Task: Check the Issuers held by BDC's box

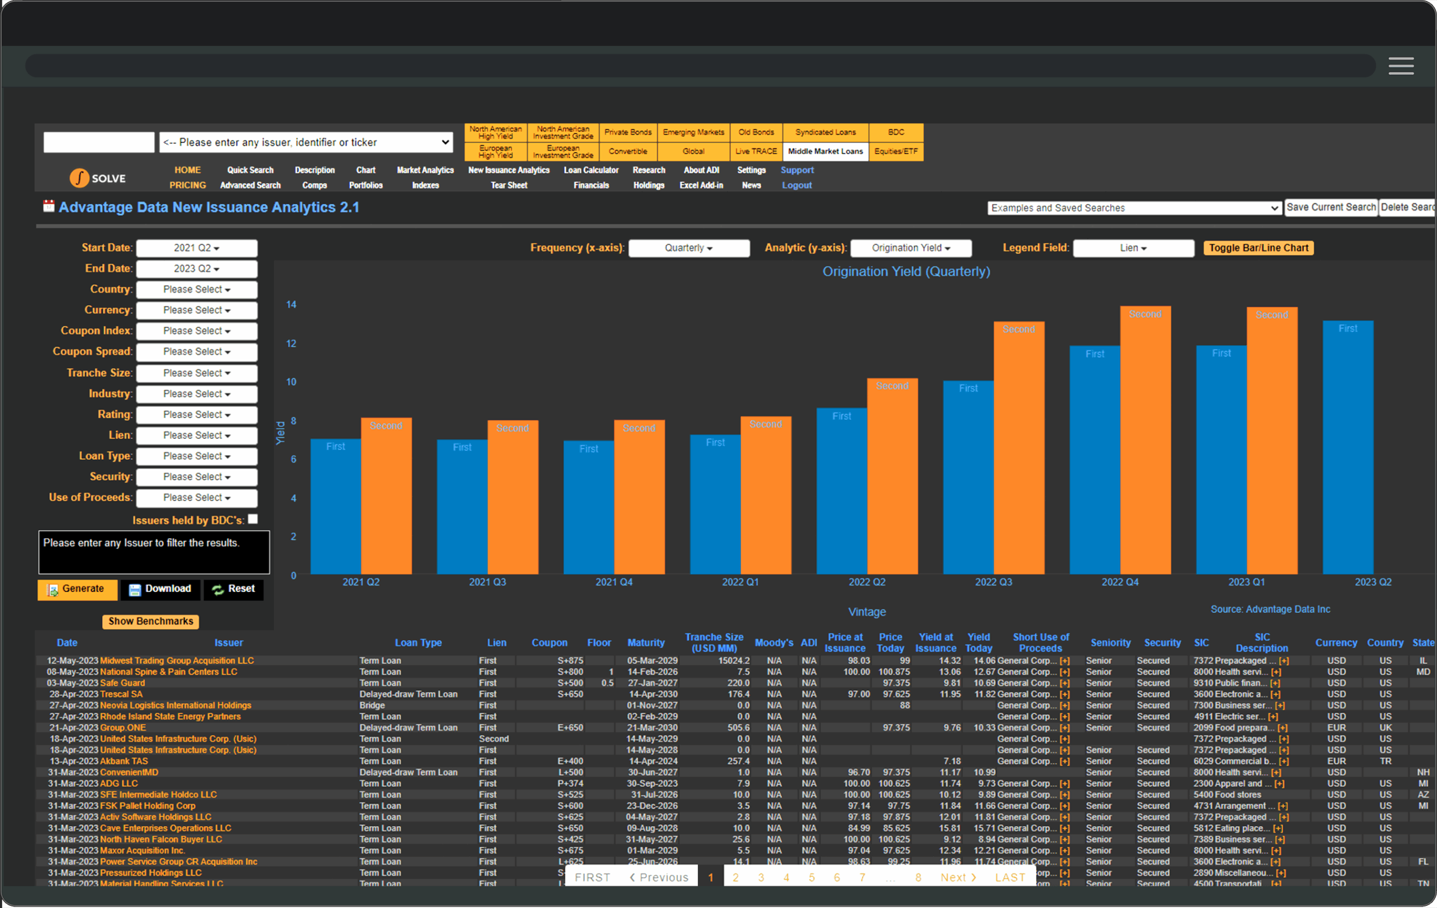Action: pyautogui.click(x=253, y=519)
